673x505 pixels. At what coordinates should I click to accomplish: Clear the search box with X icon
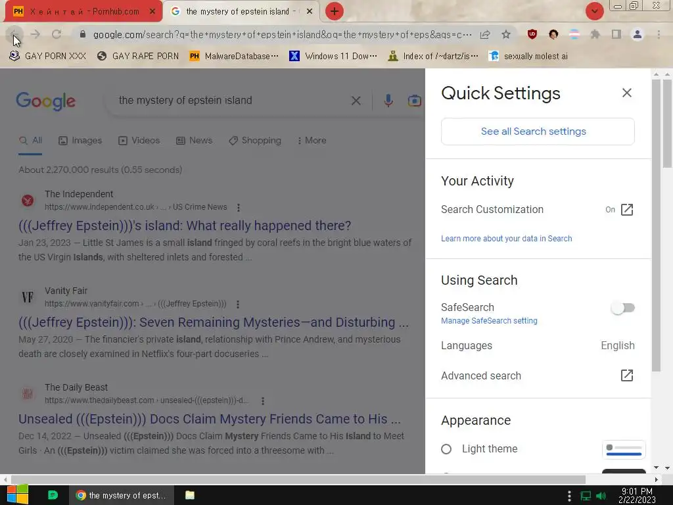(356, 101)
